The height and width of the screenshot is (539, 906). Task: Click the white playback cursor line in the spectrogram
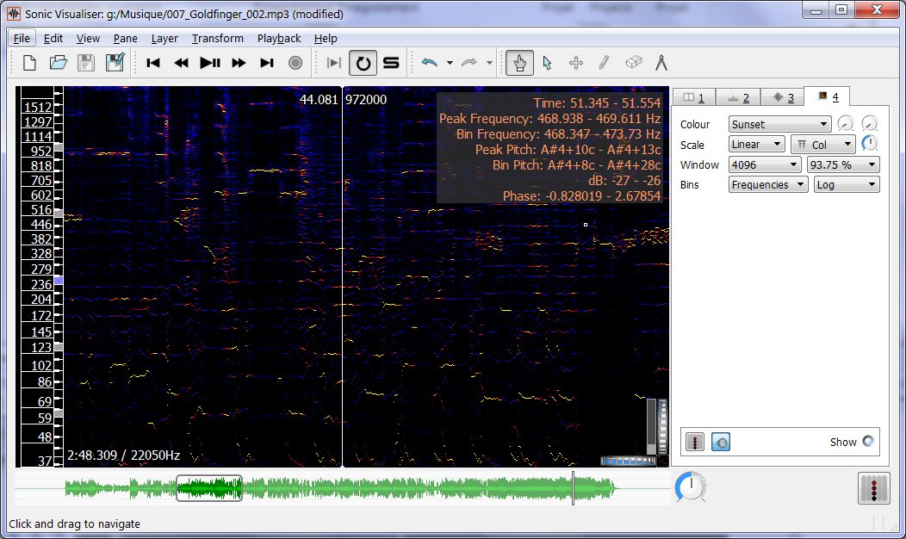[x=343, y=276]
